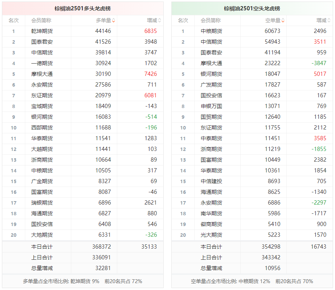
Task: Sort short table by 增减 arrows
Action: click(x=329, y=21)
